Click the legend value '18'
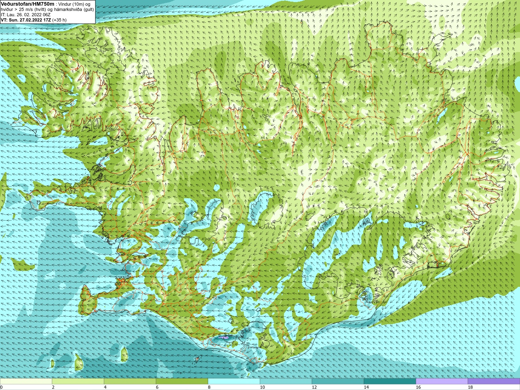 point(470,387)
